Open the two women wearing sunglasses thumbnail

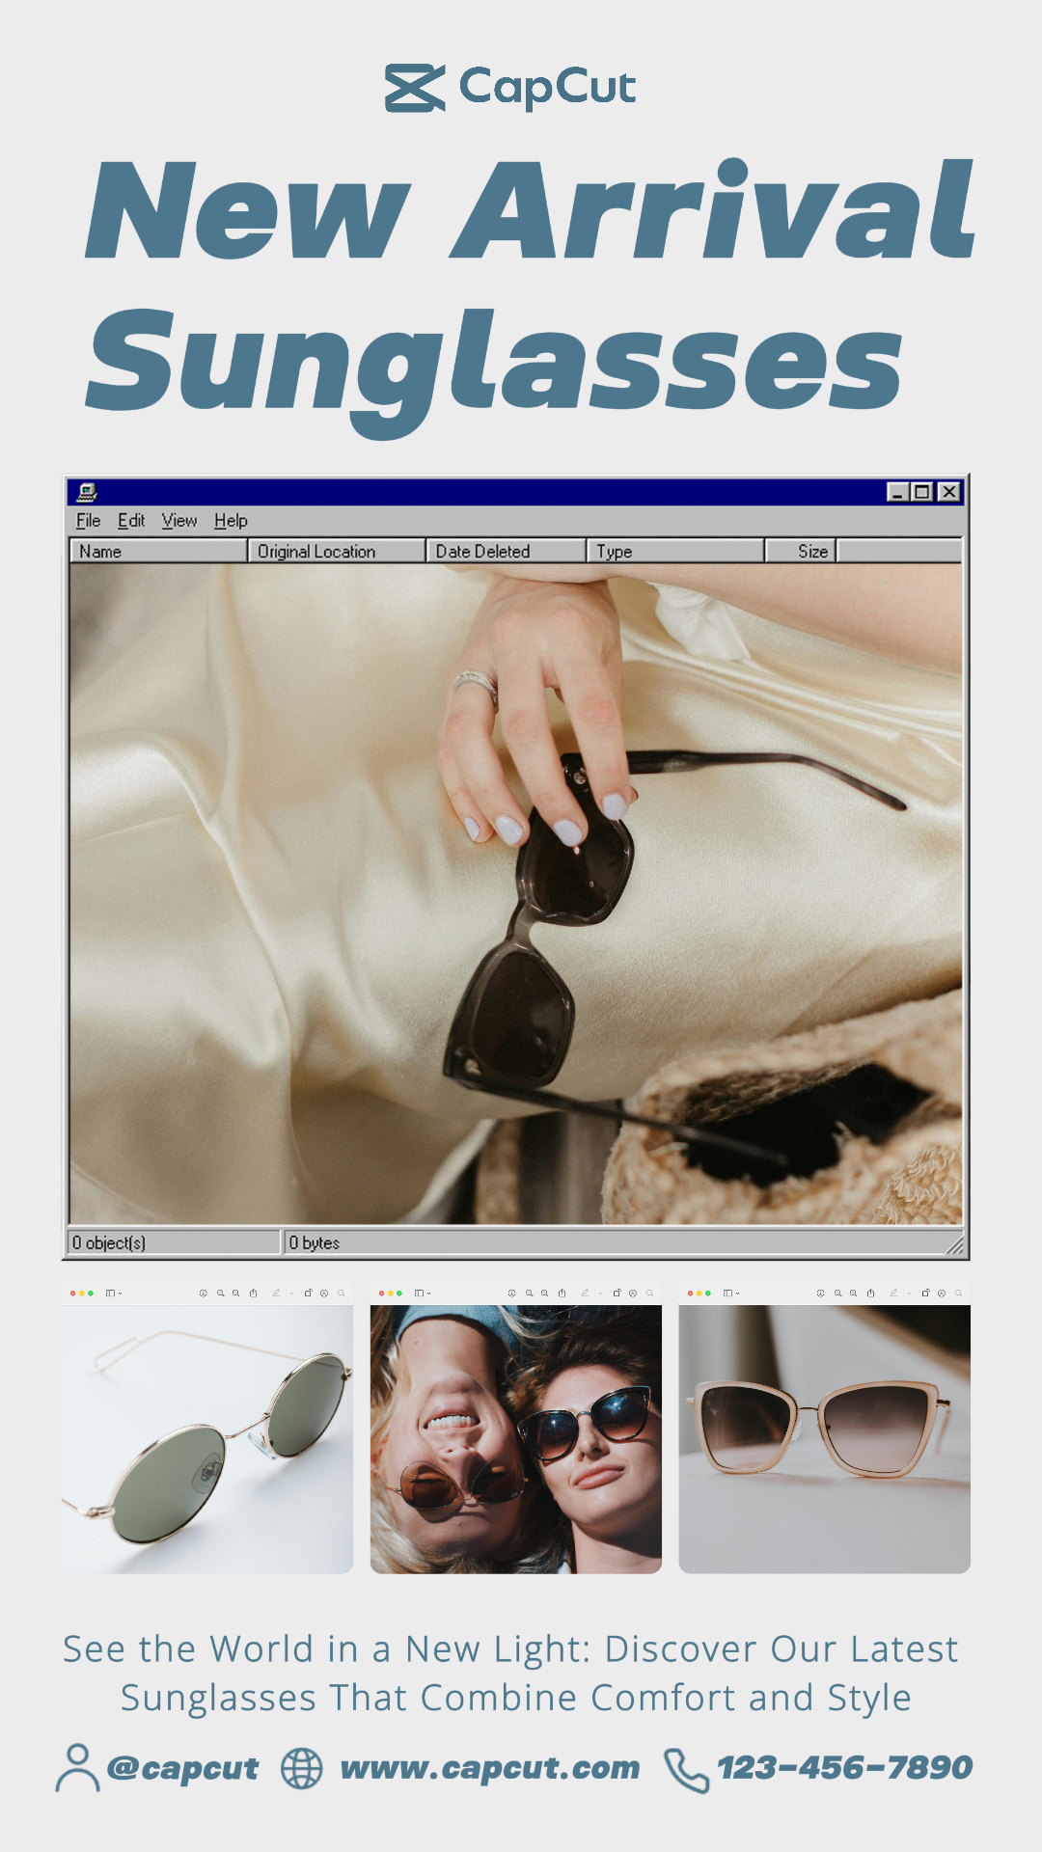516,1439
